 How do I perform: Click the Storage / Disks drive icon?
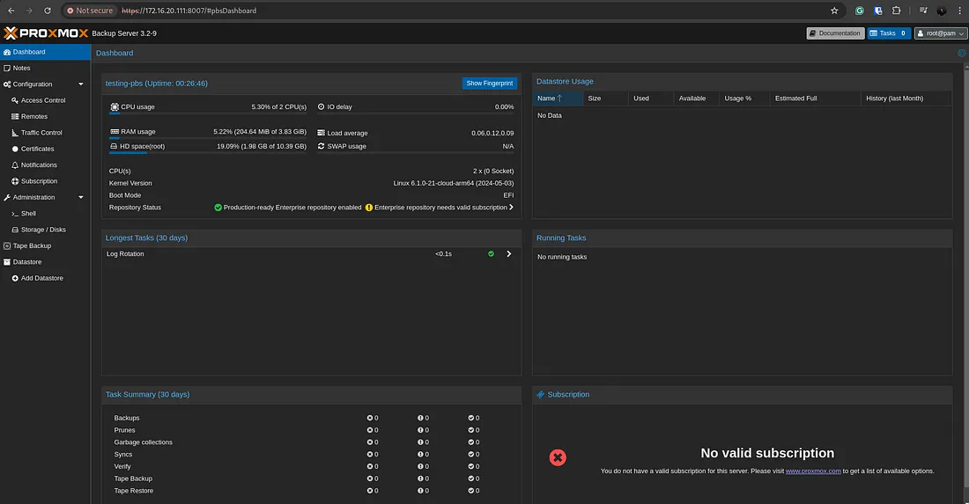click(x=15, y=230)
